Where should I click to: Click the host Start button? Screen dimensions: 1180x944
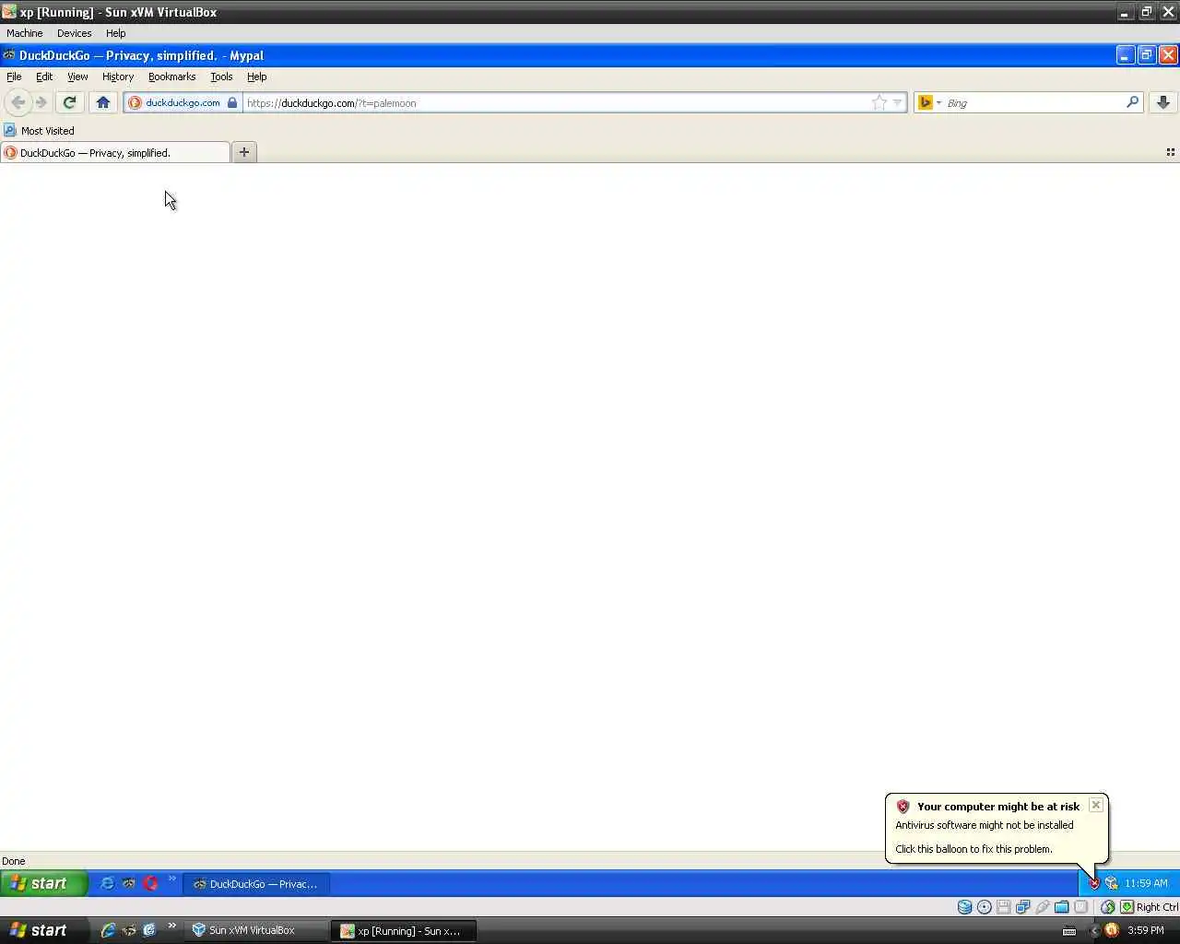[45, 930]
